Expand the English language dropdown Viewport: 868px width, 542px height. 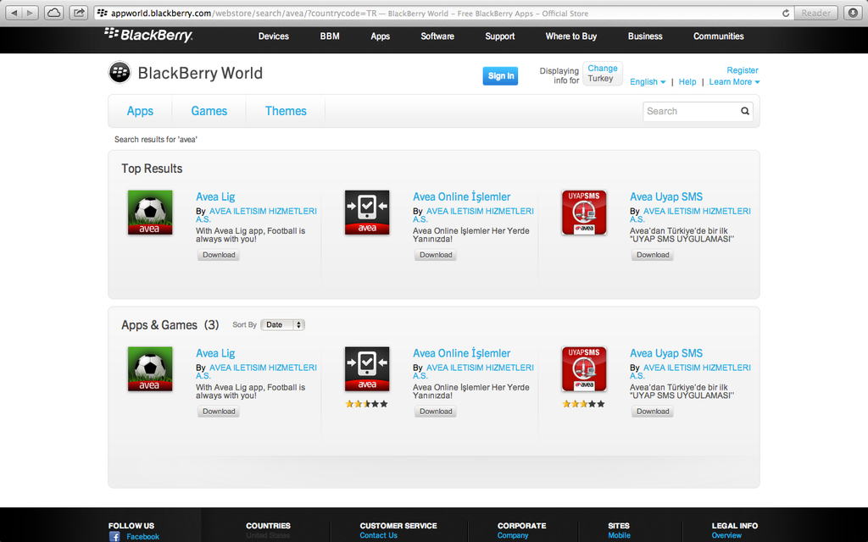648,82
